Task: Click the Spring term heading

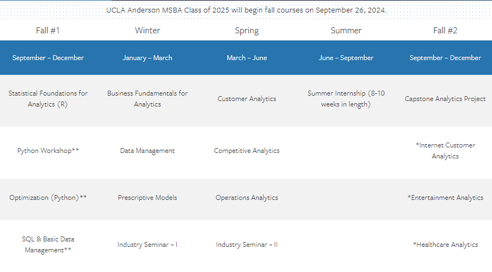Action: tap(247, 31)
